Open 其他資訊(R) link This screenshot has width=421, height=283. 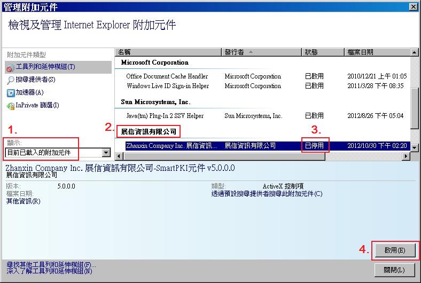[x=24, y=201]
